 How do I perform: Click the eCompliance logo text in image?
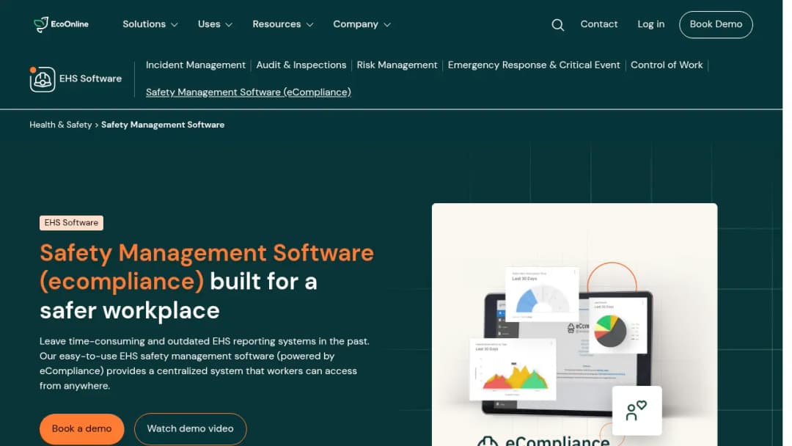pyautogui.click(x=557, y=441)
